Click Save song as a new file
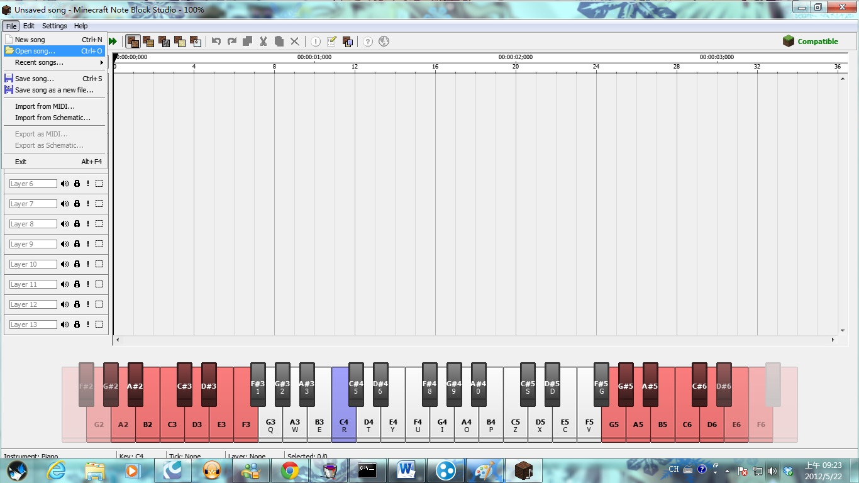859x483 pixels. (x=54, y=90)
